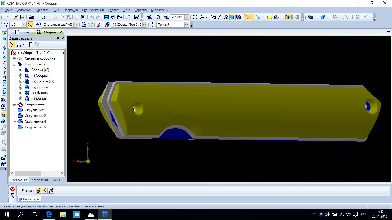Click the Параметры tab button
The image size is (392, 220).
29,199
